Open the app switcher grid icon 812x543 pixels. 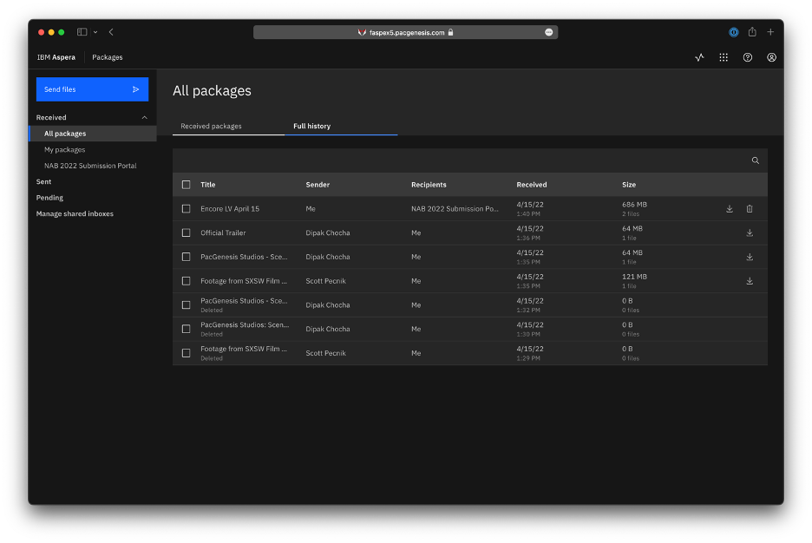pyautogui.click(x=724, y=57)
